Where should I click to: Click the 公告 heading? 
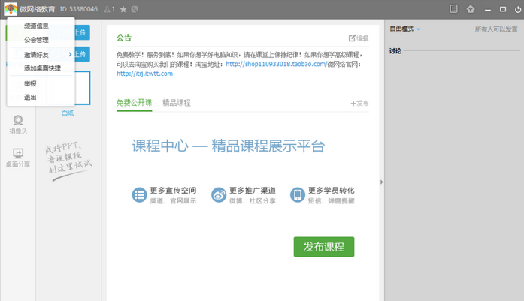point(124,38)
